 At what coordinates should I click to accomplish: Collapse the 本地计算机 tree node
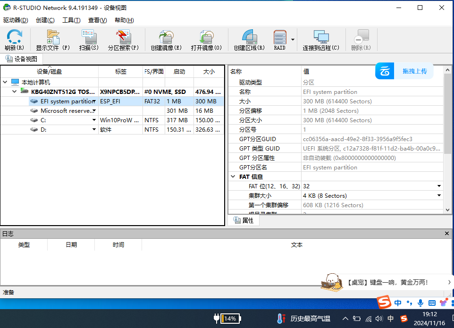pyautogui.click(x=5, y=82)
